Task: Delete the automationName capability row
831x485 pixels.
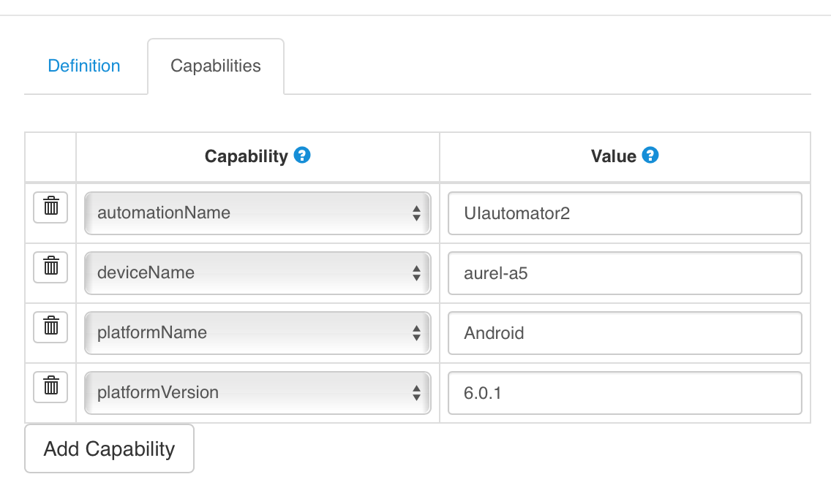Action: point(50,207)
